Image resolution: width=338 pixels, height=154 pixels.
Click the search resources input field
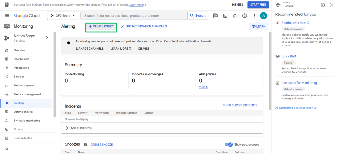tap(134, 16)
